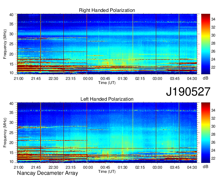Click the 22 value on the lower colorbar
This screenshot has width=219, height=177.
pos(213,158)
